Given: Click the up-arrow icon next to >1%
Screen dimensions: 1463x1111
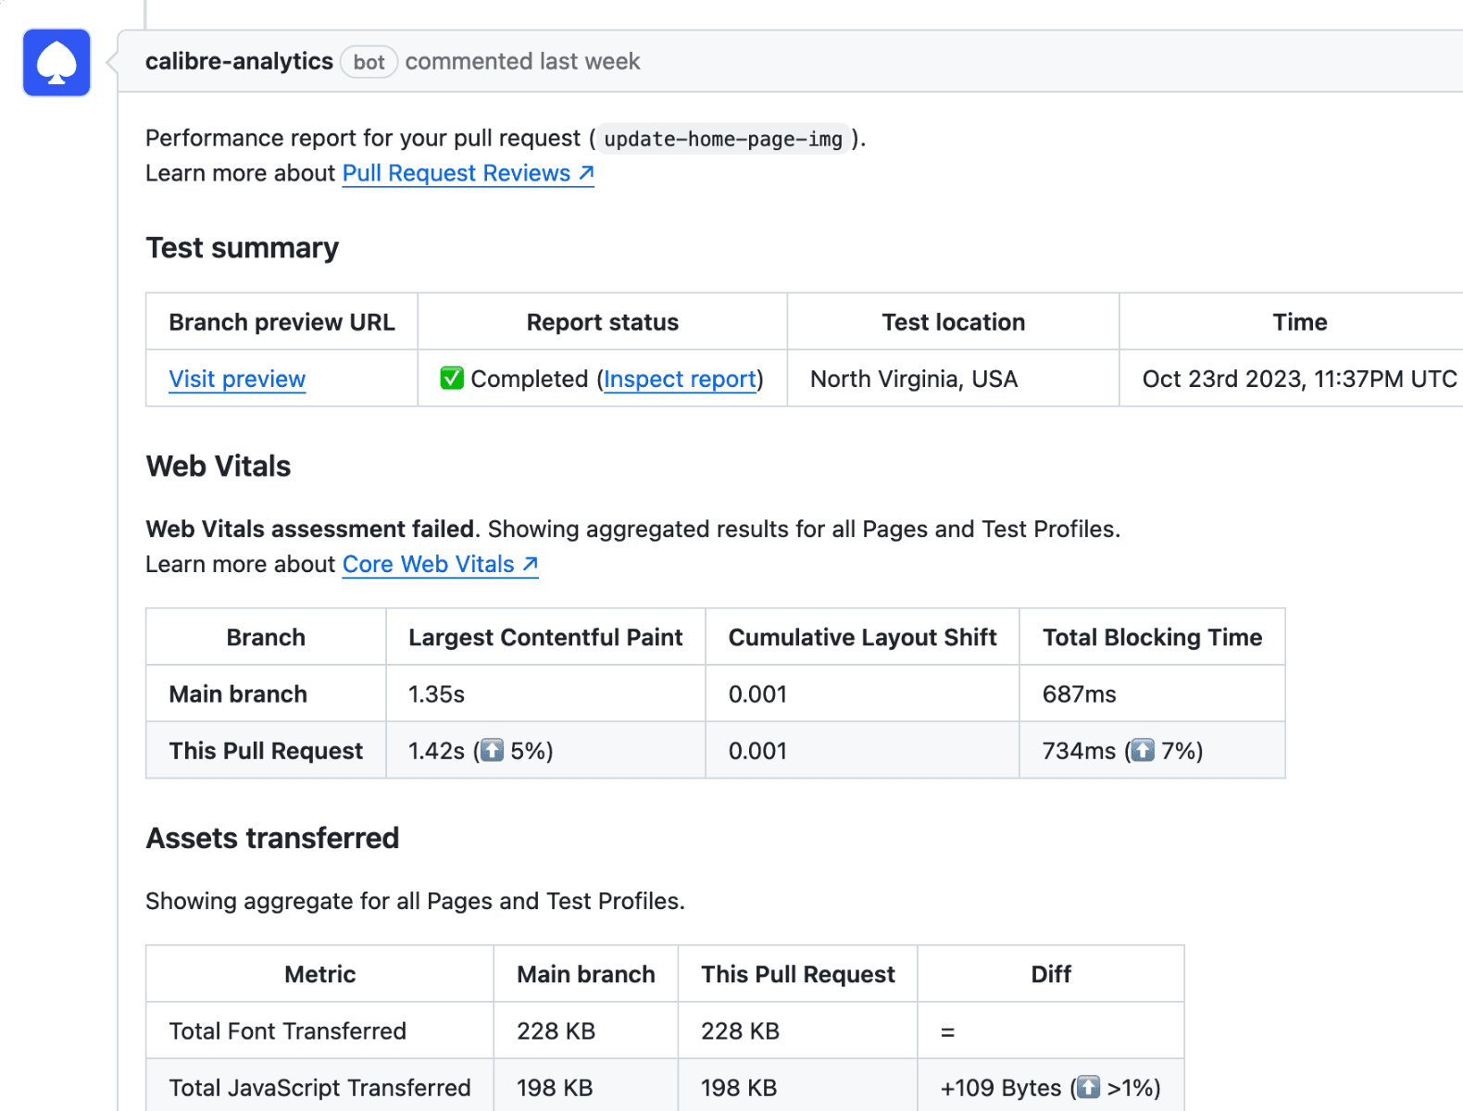Looking at the screenshot, I should click(x=1089, y=1087).
